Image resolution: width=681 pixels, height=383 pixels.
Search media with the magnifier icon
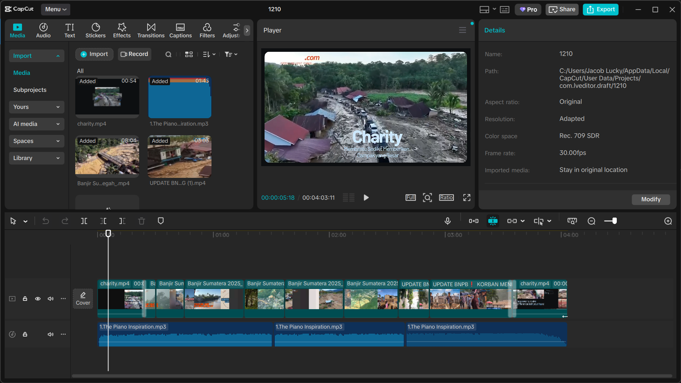169,54
